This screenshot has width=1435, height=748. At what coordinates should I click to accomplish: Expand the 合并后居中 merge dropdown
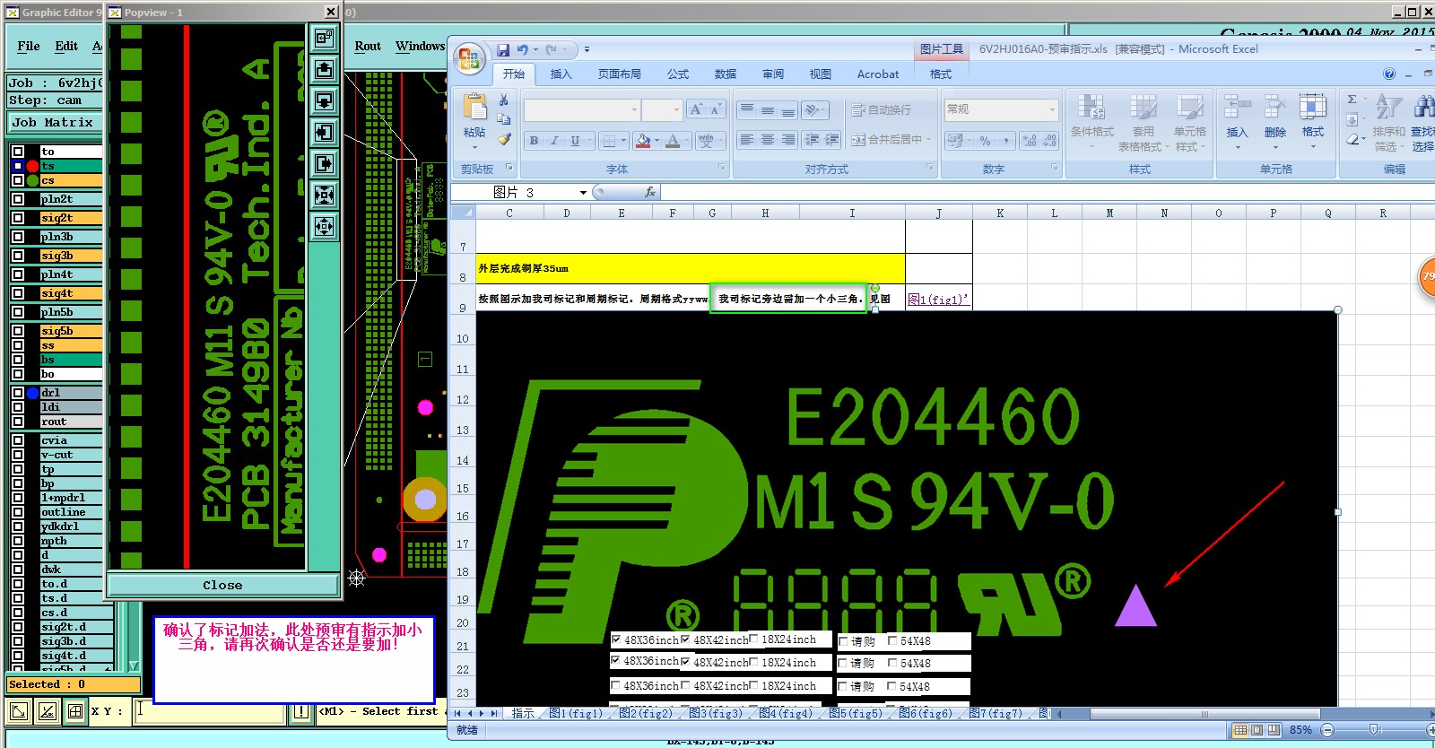click(x=928, y=140)
